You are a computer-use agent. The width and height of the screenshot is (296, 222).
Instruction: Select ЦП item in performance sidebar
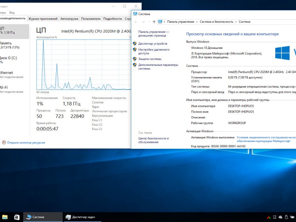[14, 31]
